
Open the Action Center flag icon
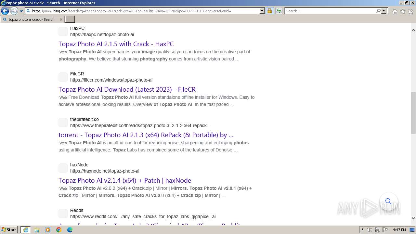[385, 230]
